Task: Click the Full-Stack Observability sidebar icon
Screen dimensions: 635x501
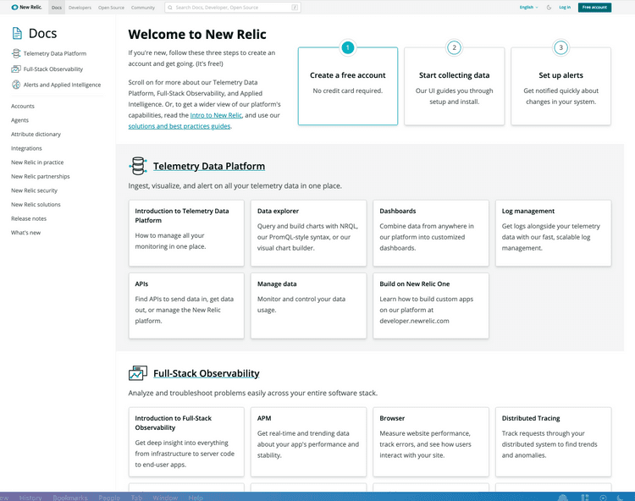Action: [16, 69]
